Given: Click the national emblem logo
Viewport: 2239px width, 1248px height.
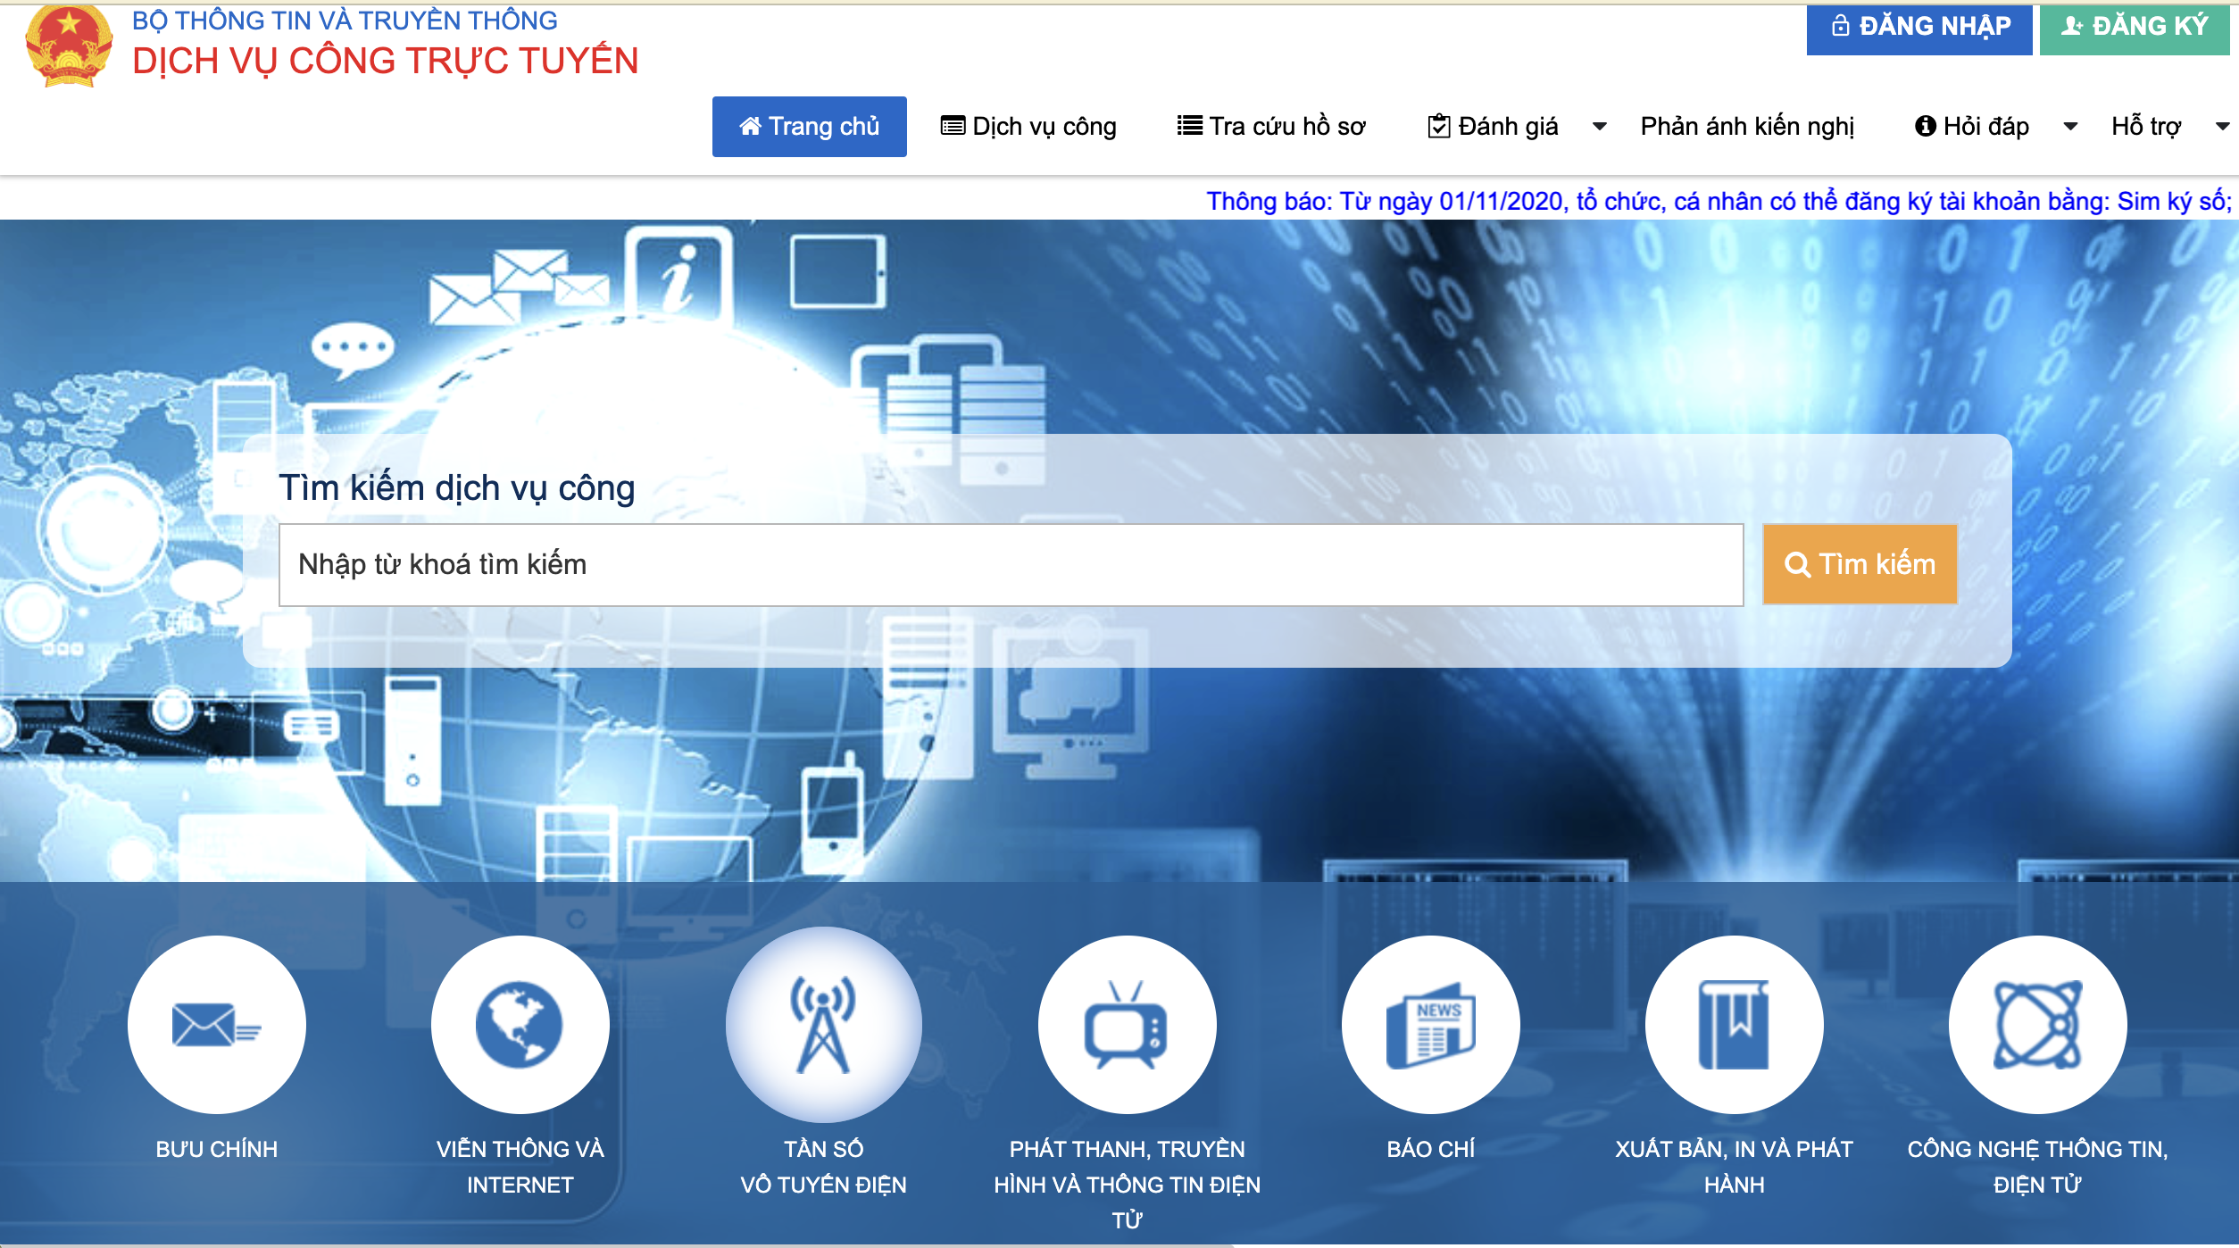Looking at the screenshot, I should pos(69,46).
